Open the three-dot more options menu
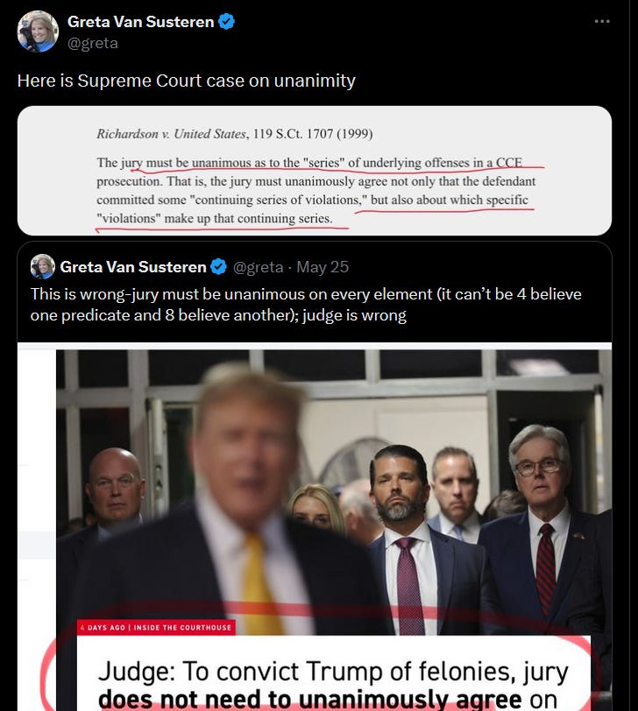Image resolution: width=638 pixels, height=711 pixels. click(602, 21)
